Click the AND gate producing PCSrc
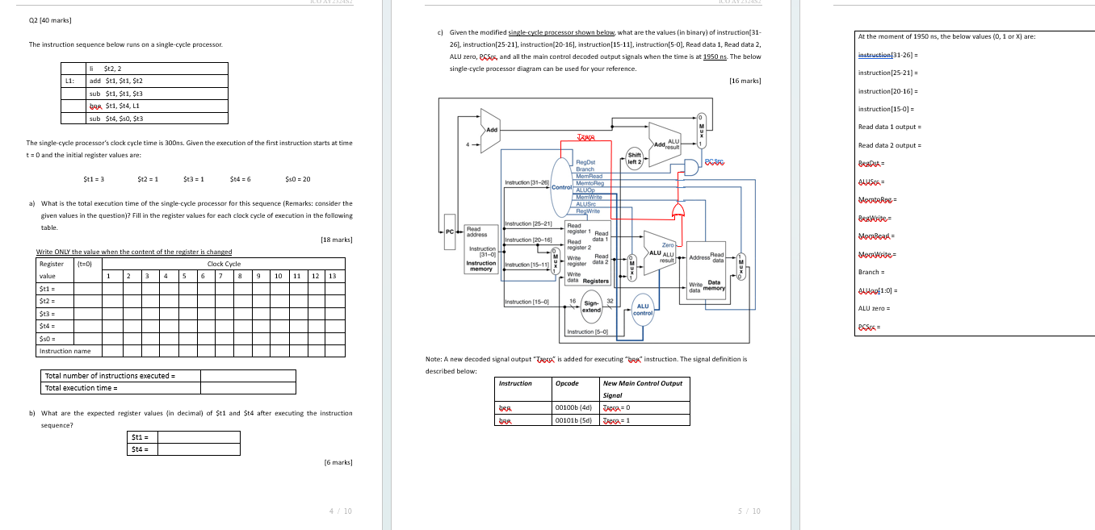 coord(692,169)
